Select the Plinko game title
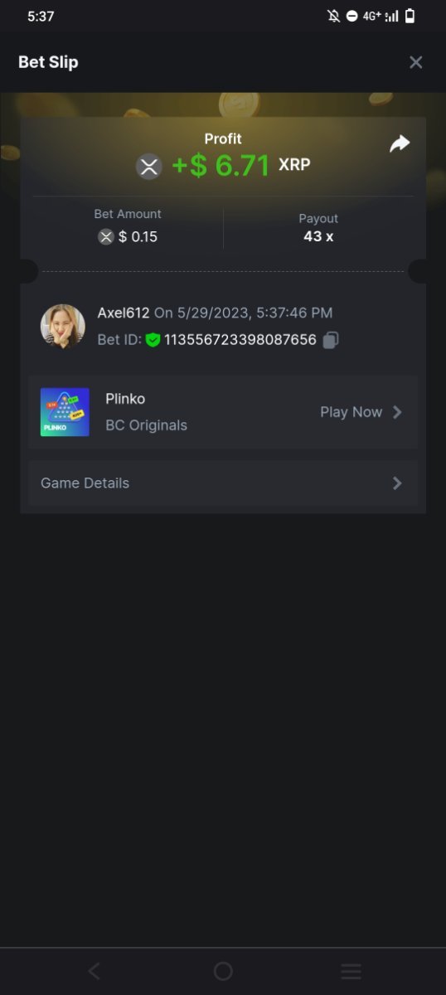The image size is (446, 995). point(125,399)
